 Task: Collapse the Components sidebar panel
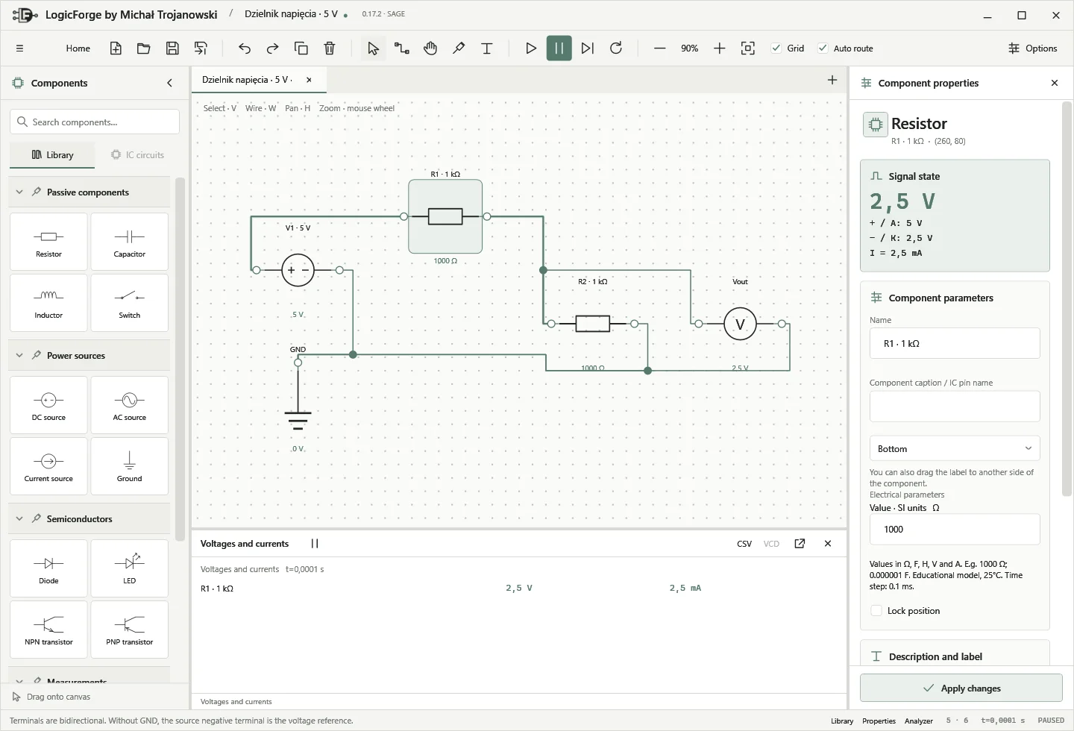click(169, 84)
